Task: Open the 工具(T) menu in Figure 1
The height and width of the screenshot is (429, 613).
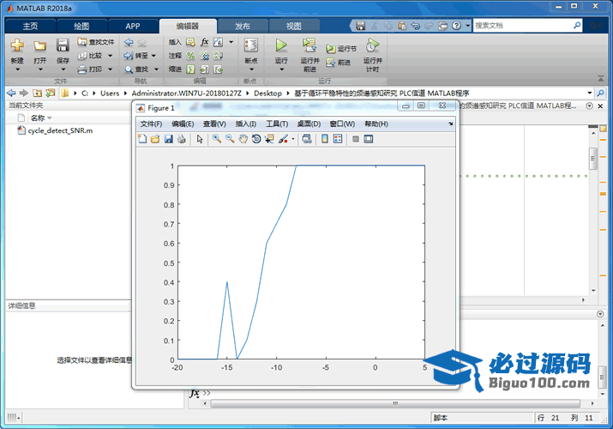Action: coord(277,124)
